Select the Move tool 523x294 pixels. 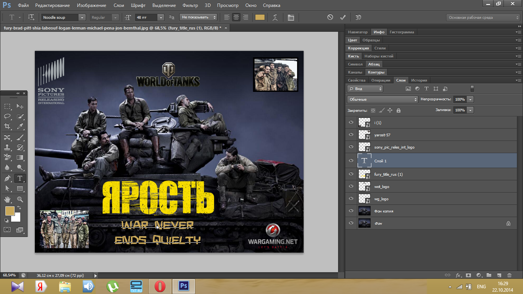[x=20, y=106]
